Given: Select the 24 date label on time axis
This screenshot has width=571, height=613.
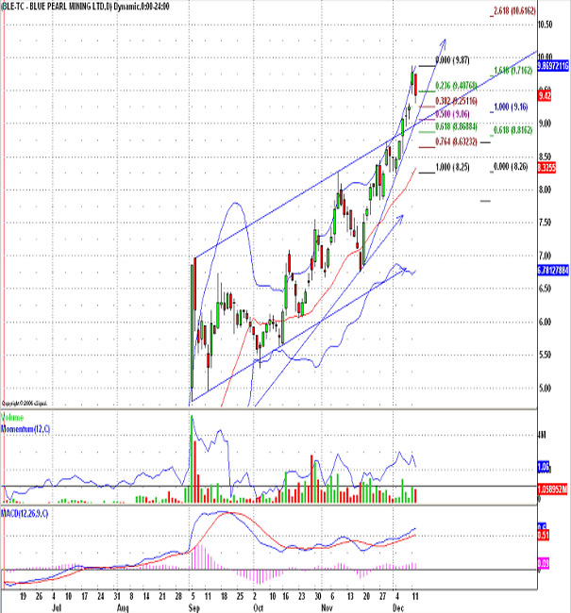Looking at the screenshot, I should tap(101, 596).
